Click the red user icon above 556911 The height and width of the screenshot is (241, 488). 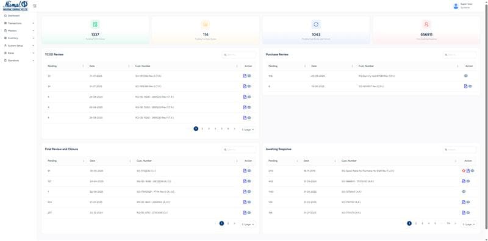point(426,24)
